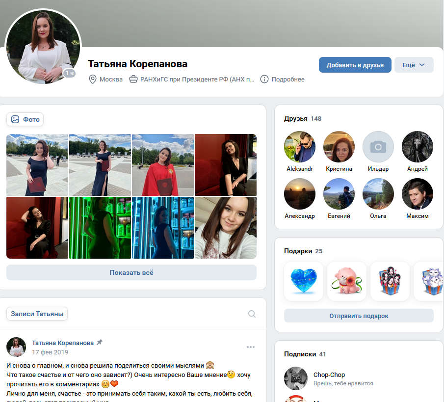Open the blue heart gift

(x=304, y=281)
